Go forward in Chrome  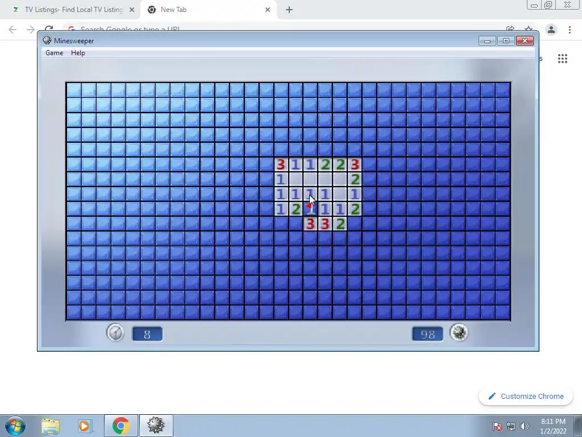(x=31, y=30)
